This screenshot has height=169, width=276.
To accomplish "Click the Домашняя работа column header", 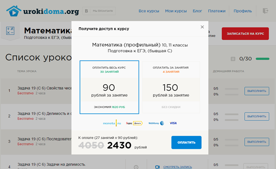I will (x=229, y=71).
